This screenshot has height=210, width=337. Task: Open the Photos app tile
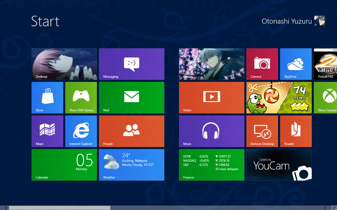click(x=211, y=64)
